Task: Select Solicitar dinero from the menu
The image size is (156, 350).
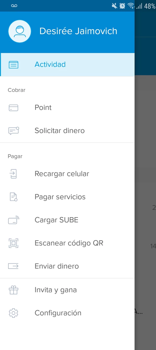Action: pos(60,130)
